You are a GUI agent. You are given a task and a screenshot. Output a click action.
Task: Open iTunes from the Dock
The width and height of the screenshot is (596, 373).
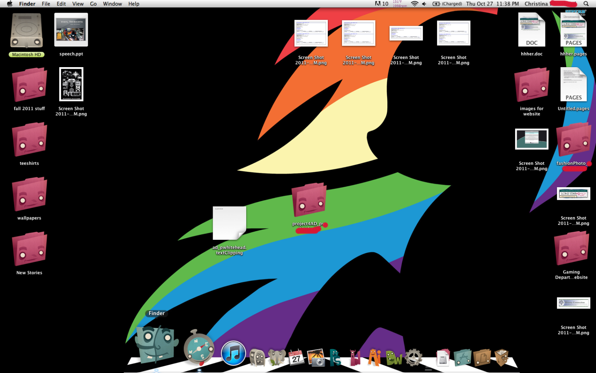(233, 353)
